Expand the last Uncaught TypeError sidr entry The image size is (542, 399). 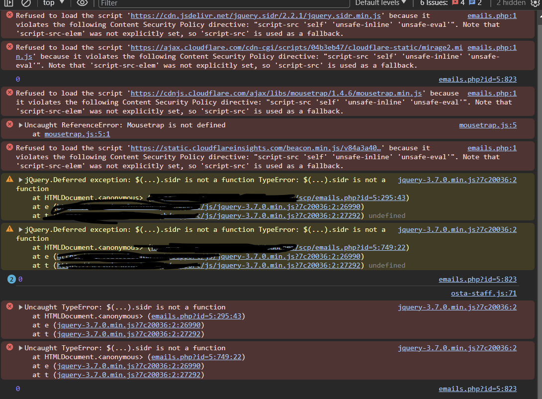[x=21, y=348]
